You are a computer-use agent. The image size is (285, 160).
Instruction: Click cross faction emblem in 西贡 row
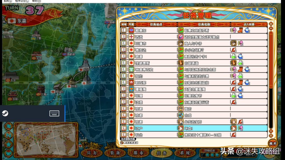click(131, 37)
